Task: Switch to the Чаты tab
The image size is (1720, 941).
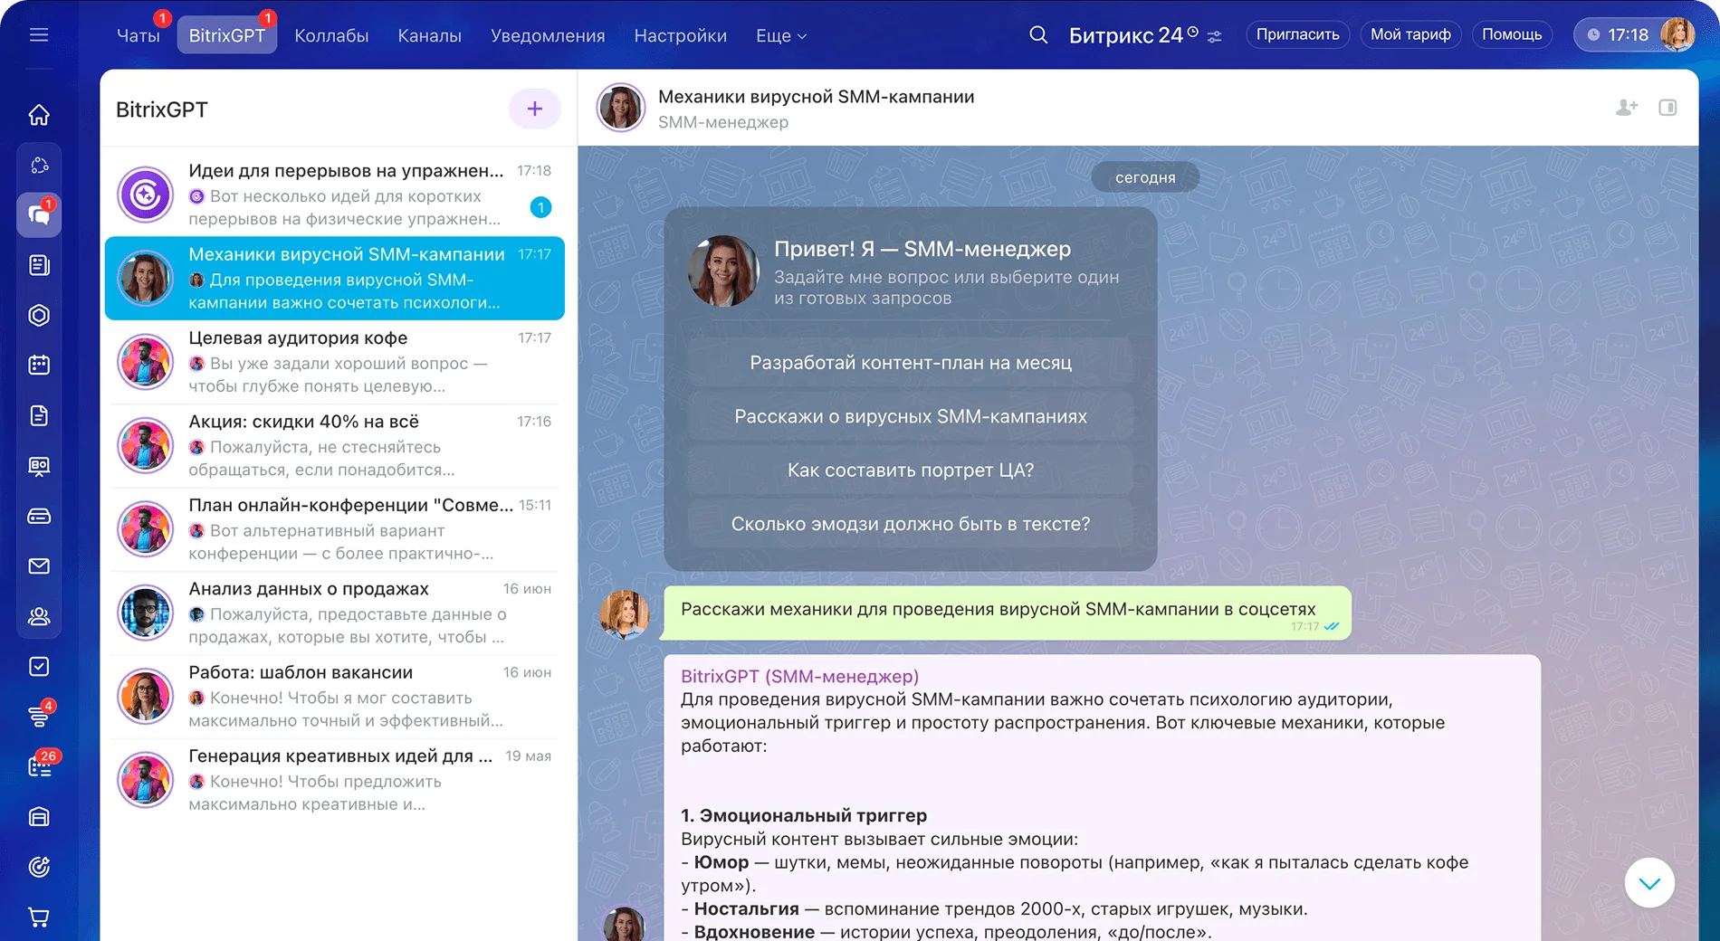Action: [x=139, y=35]
